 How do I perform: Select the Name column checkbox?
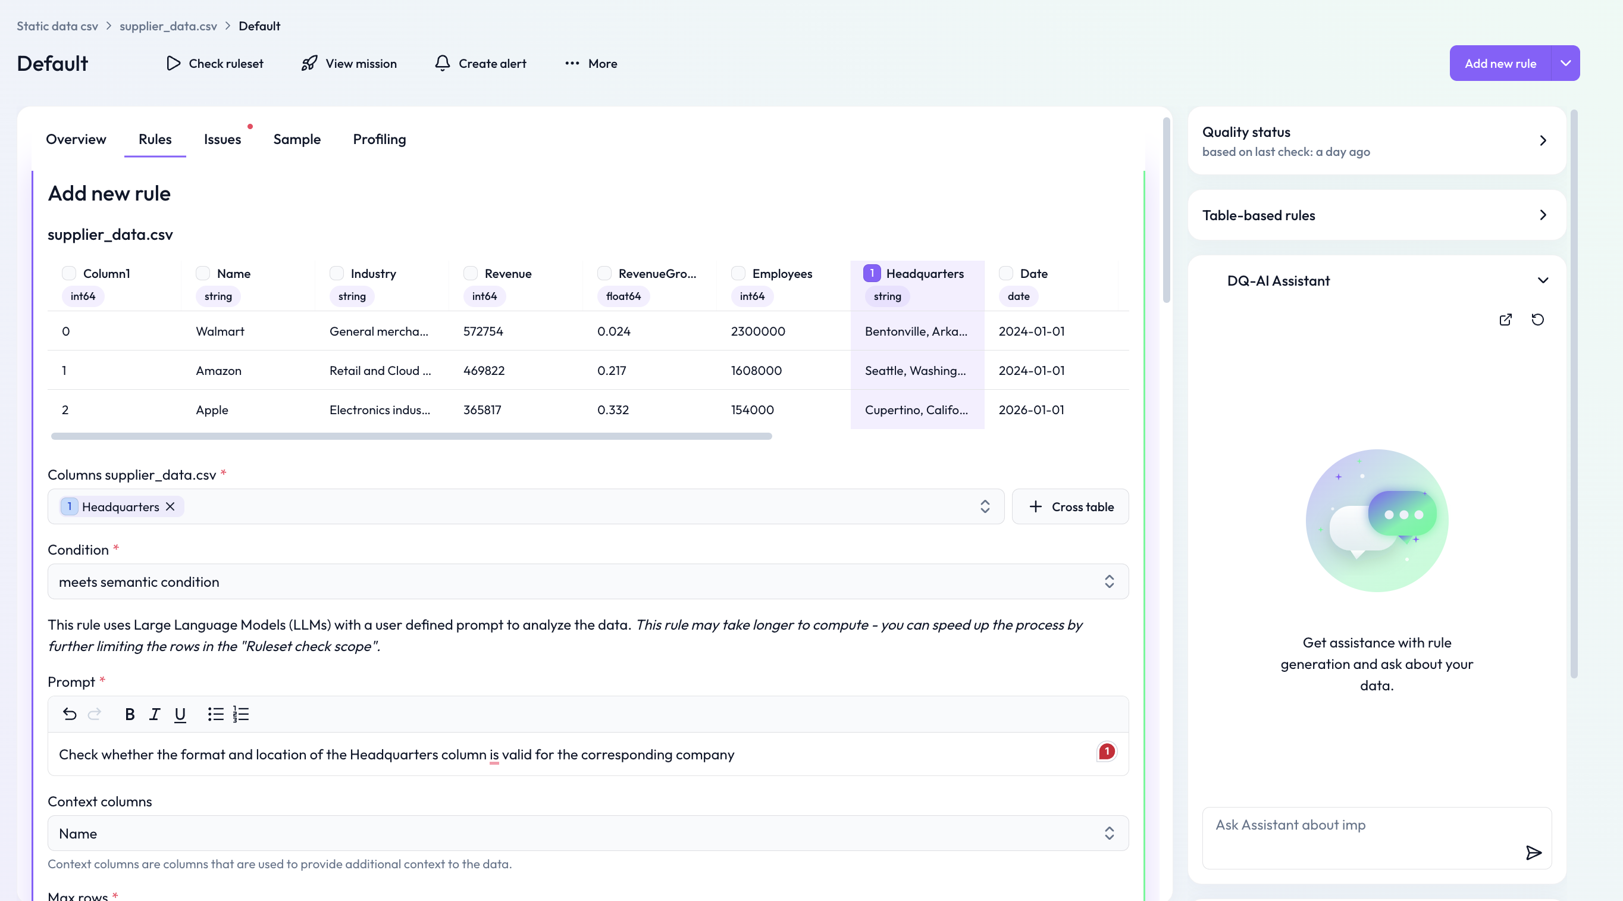click(x=202, y=273)
